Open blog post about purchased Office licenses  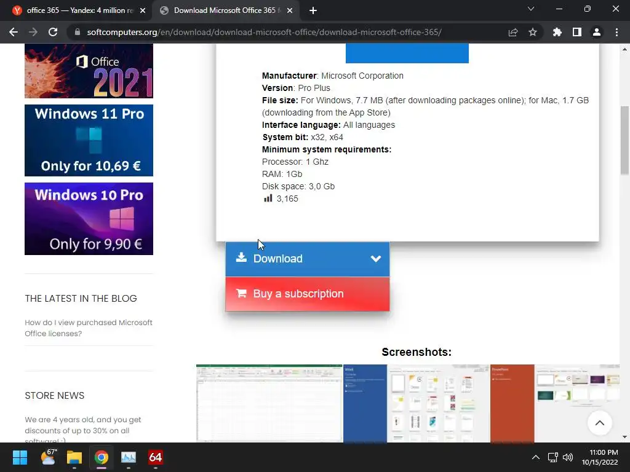point(89,328)
